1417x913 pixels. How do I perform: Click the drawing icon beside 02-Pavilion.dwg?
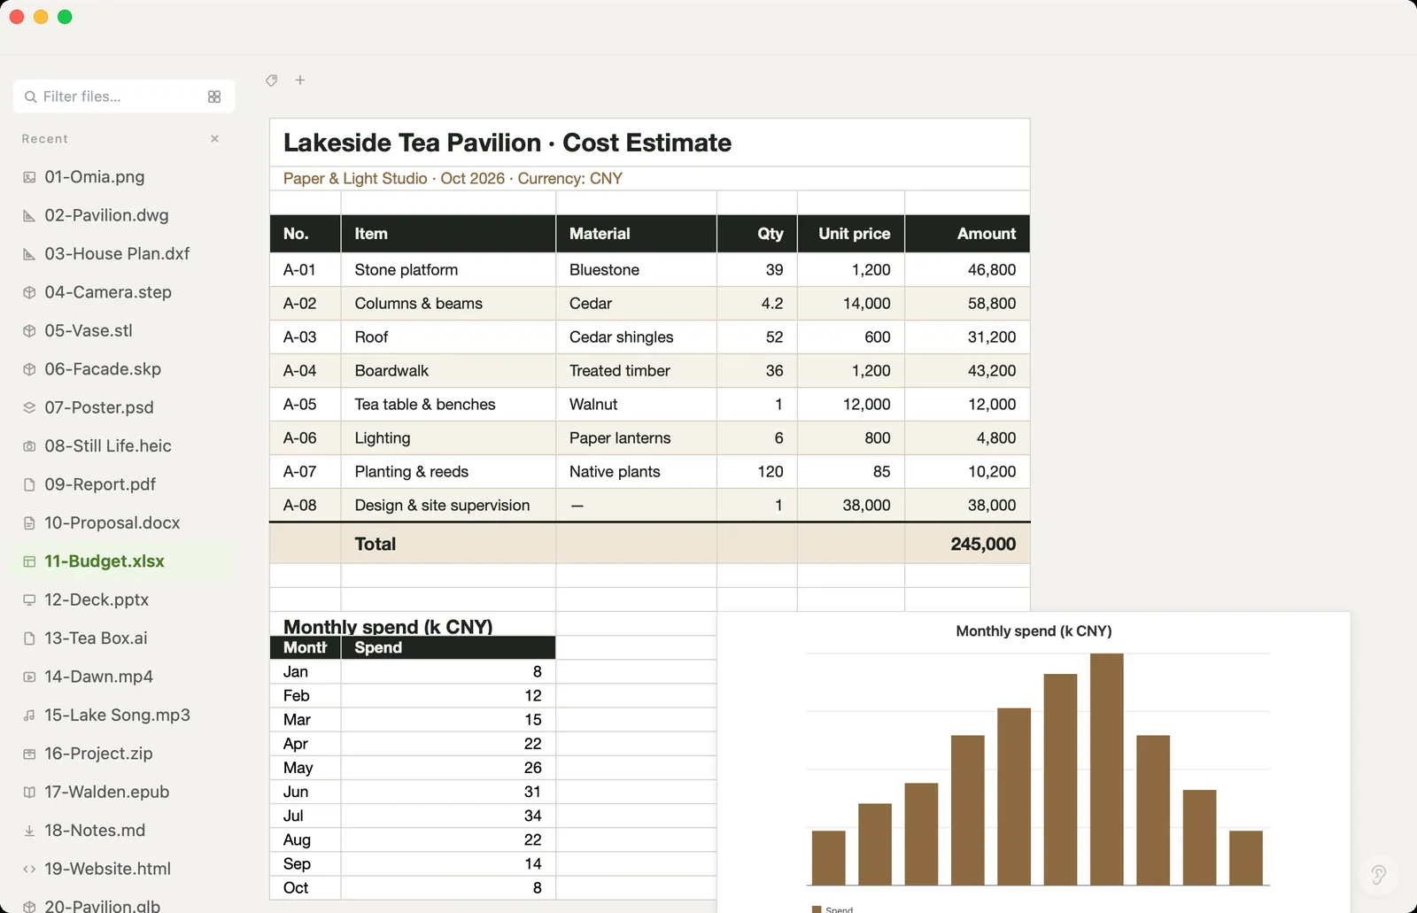click(x=29, y=215)
